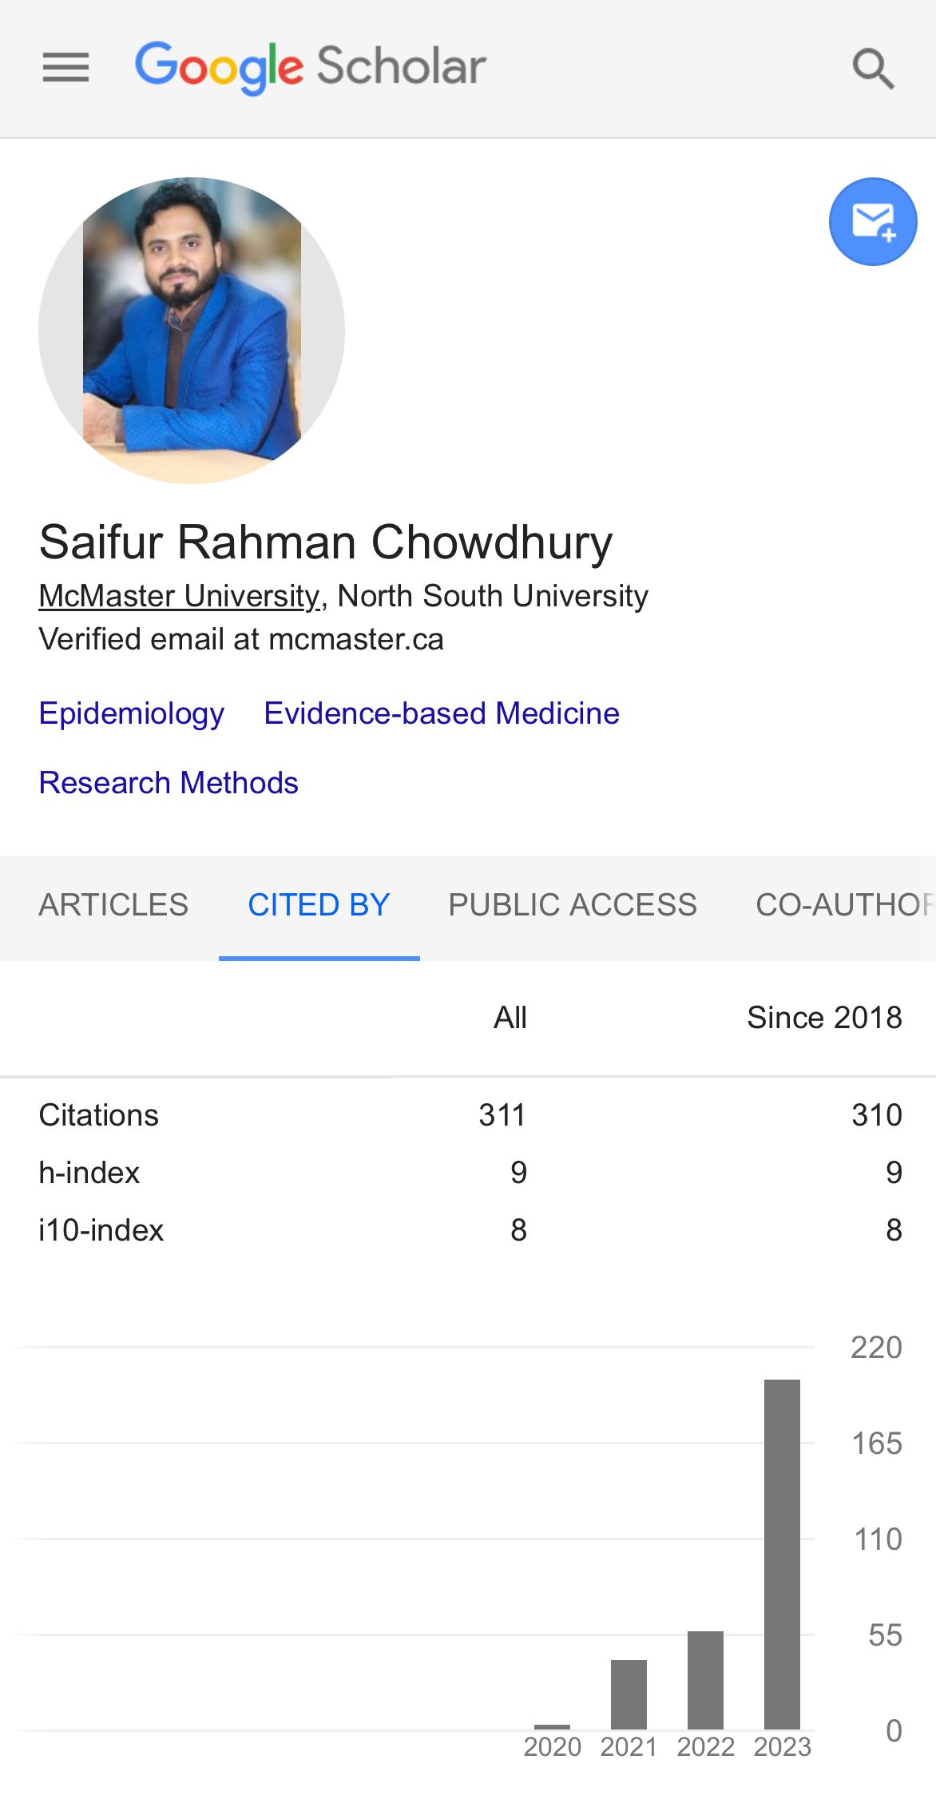Switch to the Co-Authors tab
This screenshot has height=1819, width=936.
[x=845, y=905]
